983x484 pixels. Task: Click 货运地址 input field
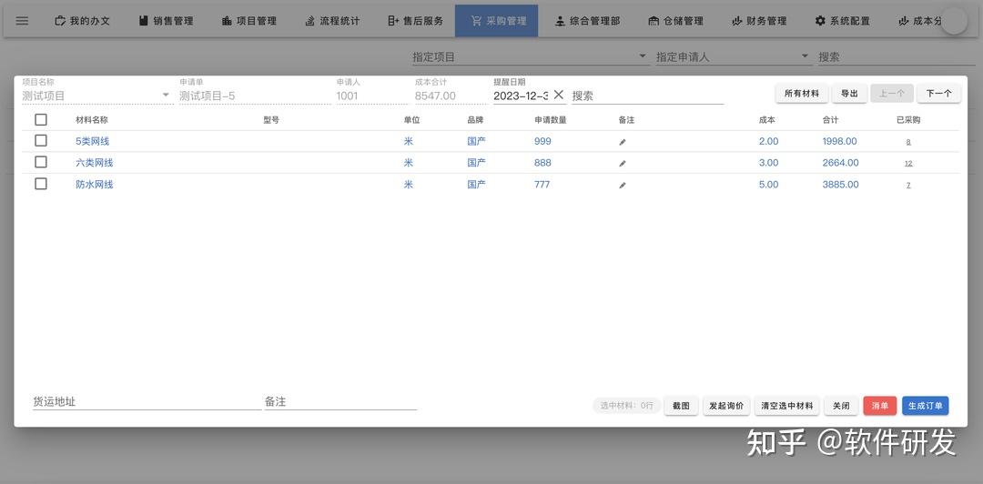click(x=147, y=402)
